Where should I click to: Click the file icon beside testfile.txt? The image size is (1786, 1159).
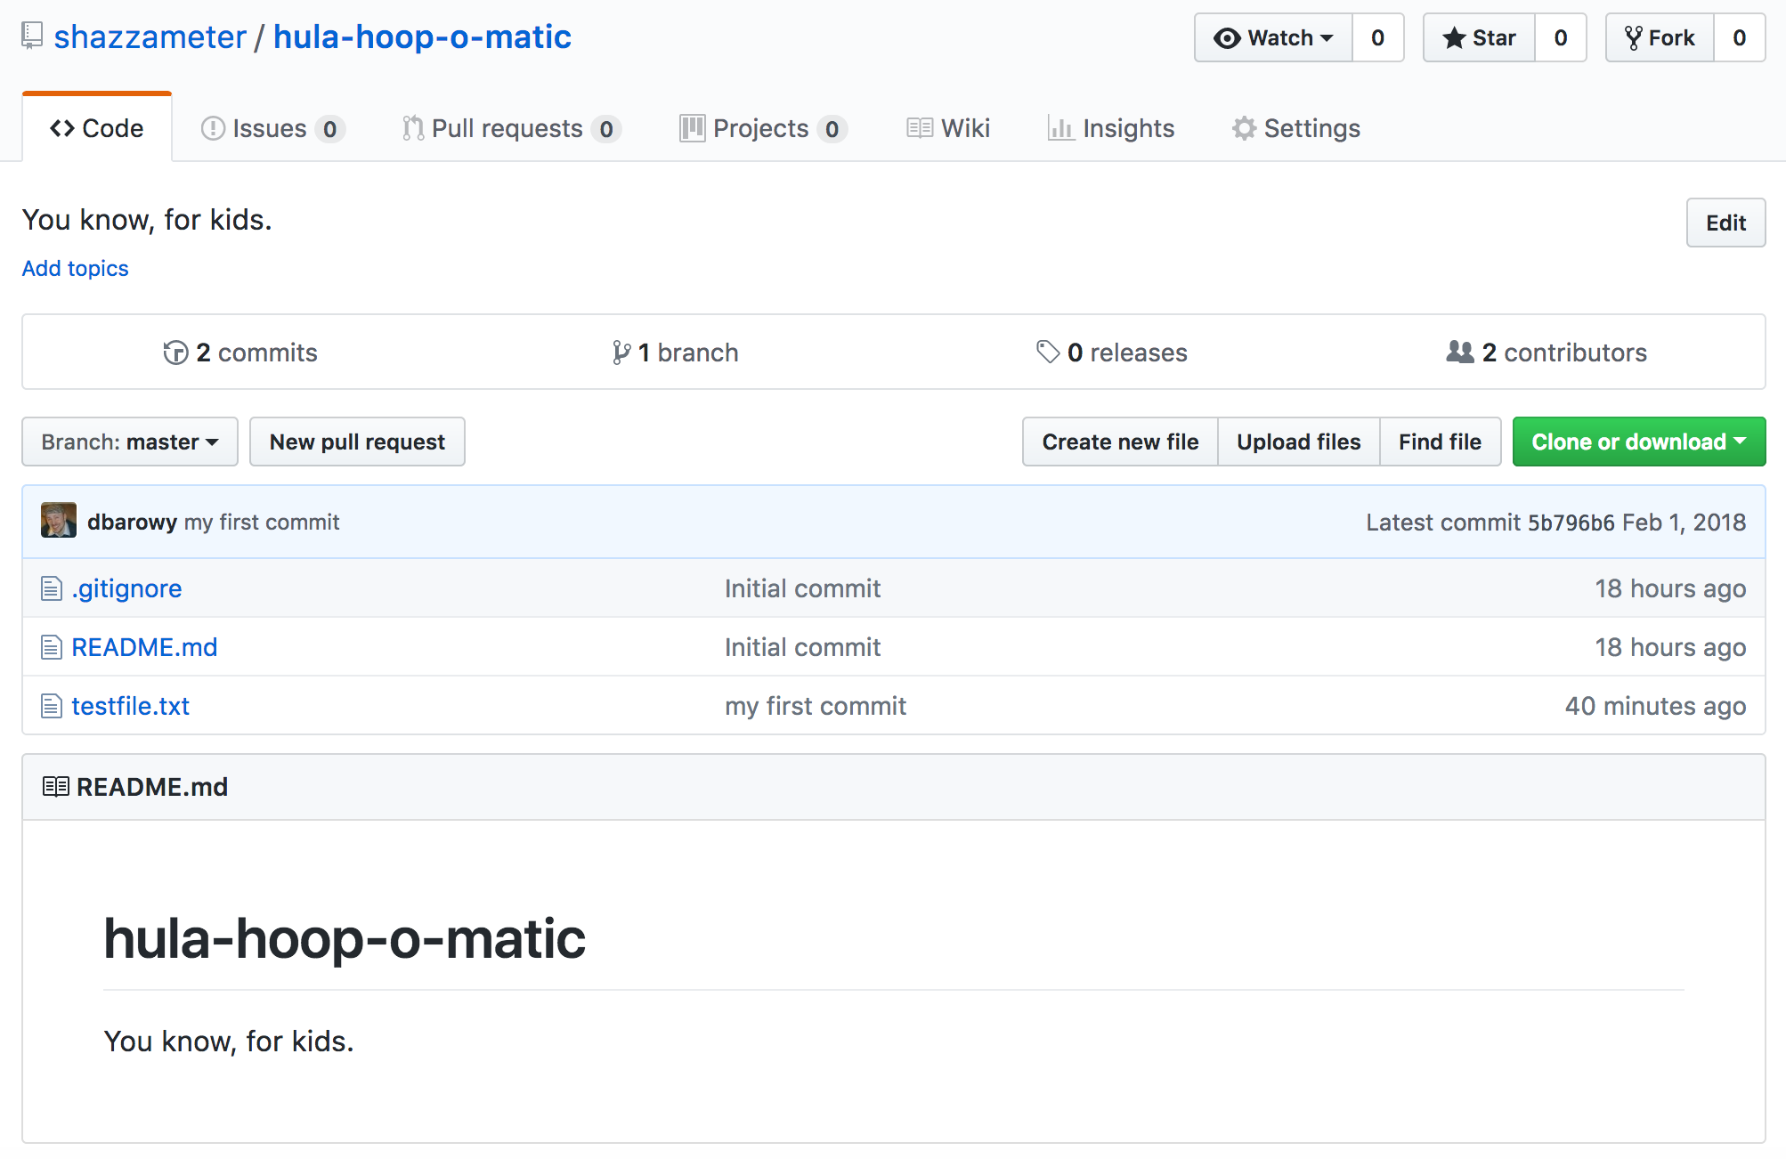click(x=50, y=705)
